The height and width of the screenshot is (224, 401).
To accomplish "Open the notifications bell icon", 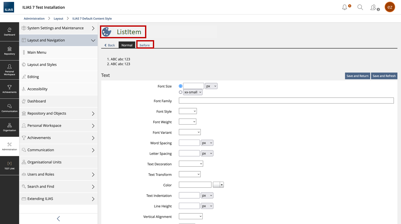I will coord(345,7).
